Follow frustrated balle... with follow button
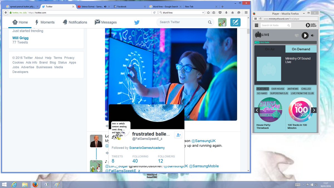Image resolution: width=334 pixels, height=188 pixels. [178, 135]
